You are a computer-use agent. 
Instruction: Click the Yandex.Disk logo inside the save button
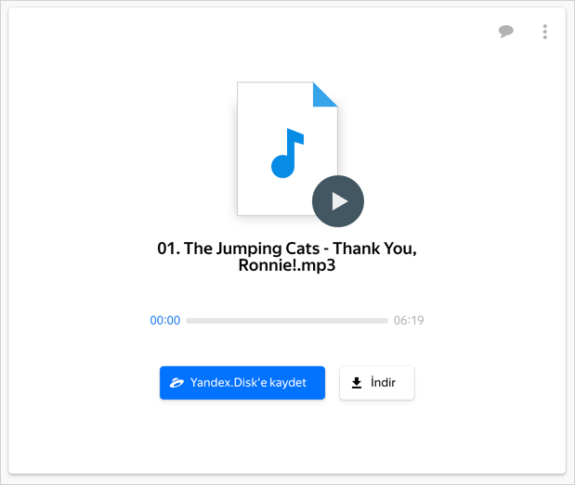coord(176,383)
